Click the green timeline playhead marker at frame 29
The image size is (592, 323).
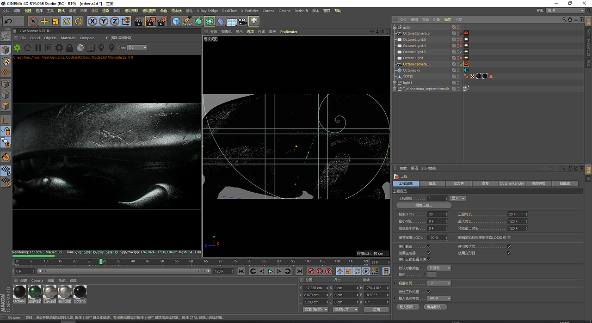pyautogui.click(x=101, y=261)
